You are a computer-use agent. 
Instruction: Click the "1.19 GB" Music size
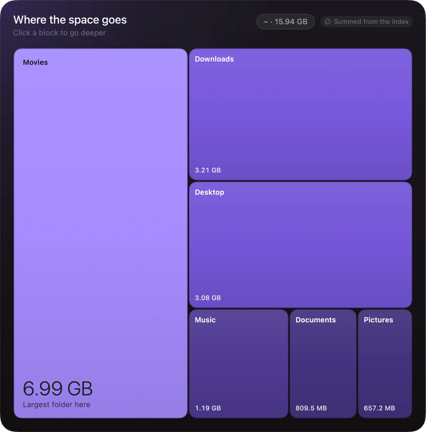pyautogui.click(x=208, y=408)
